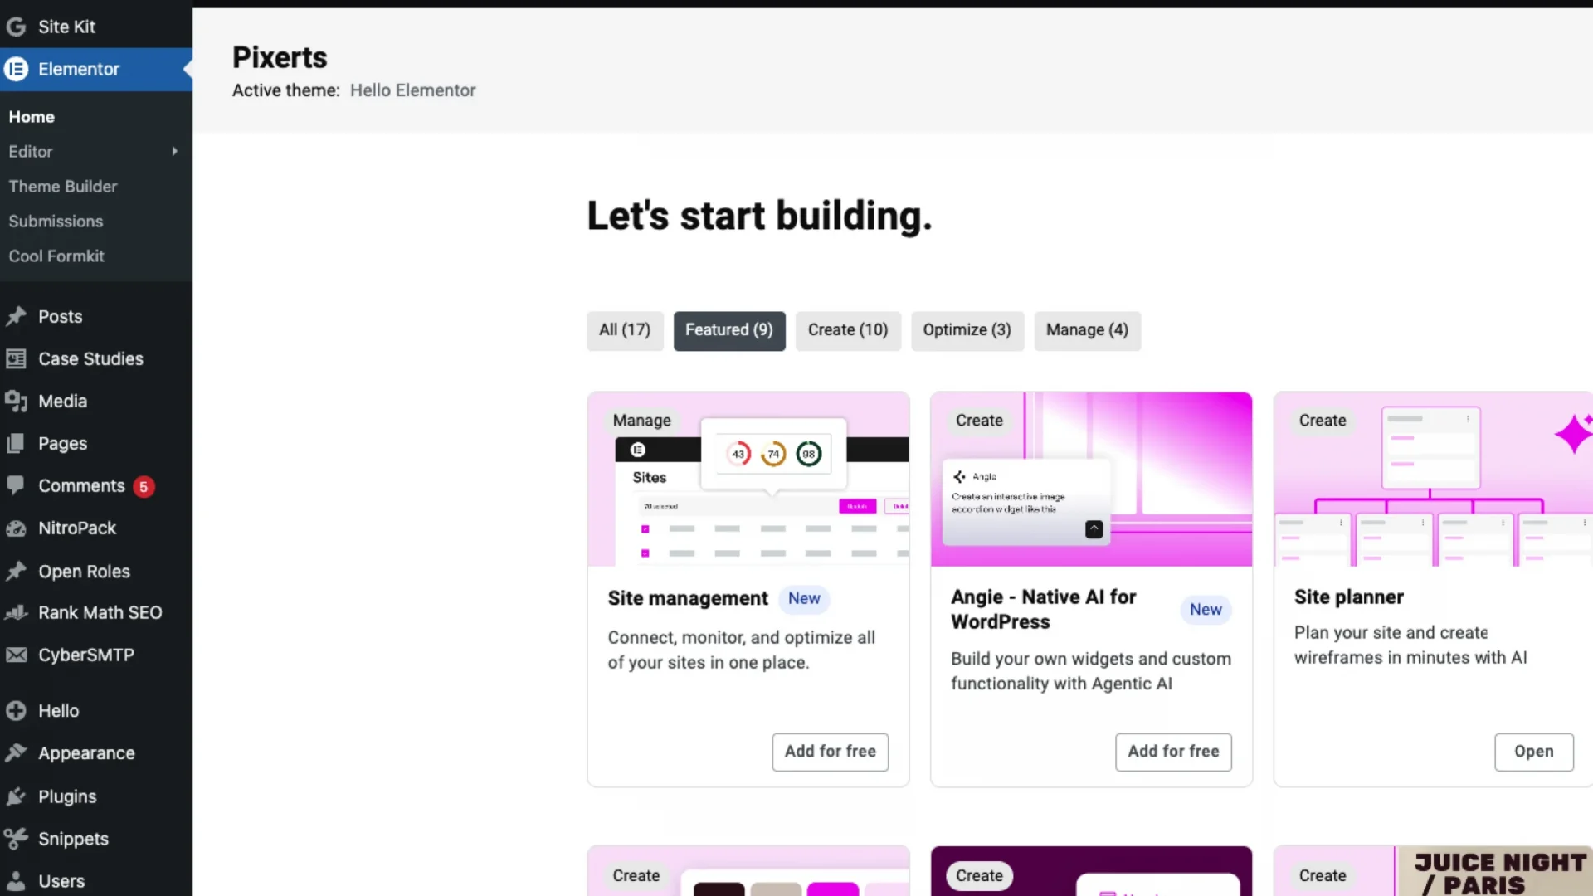Click the Media library icon
Image resolution: width=1593 pixels, height=896 pixels.
(16, 401)
